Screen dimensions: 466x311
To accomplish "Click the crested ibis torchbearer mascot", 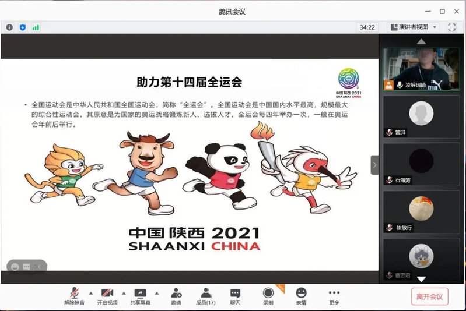I will coord(304,168).
